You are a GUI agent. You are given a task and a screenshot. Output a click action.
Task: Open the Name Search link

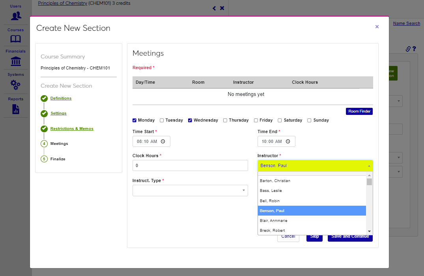(406, 24)
